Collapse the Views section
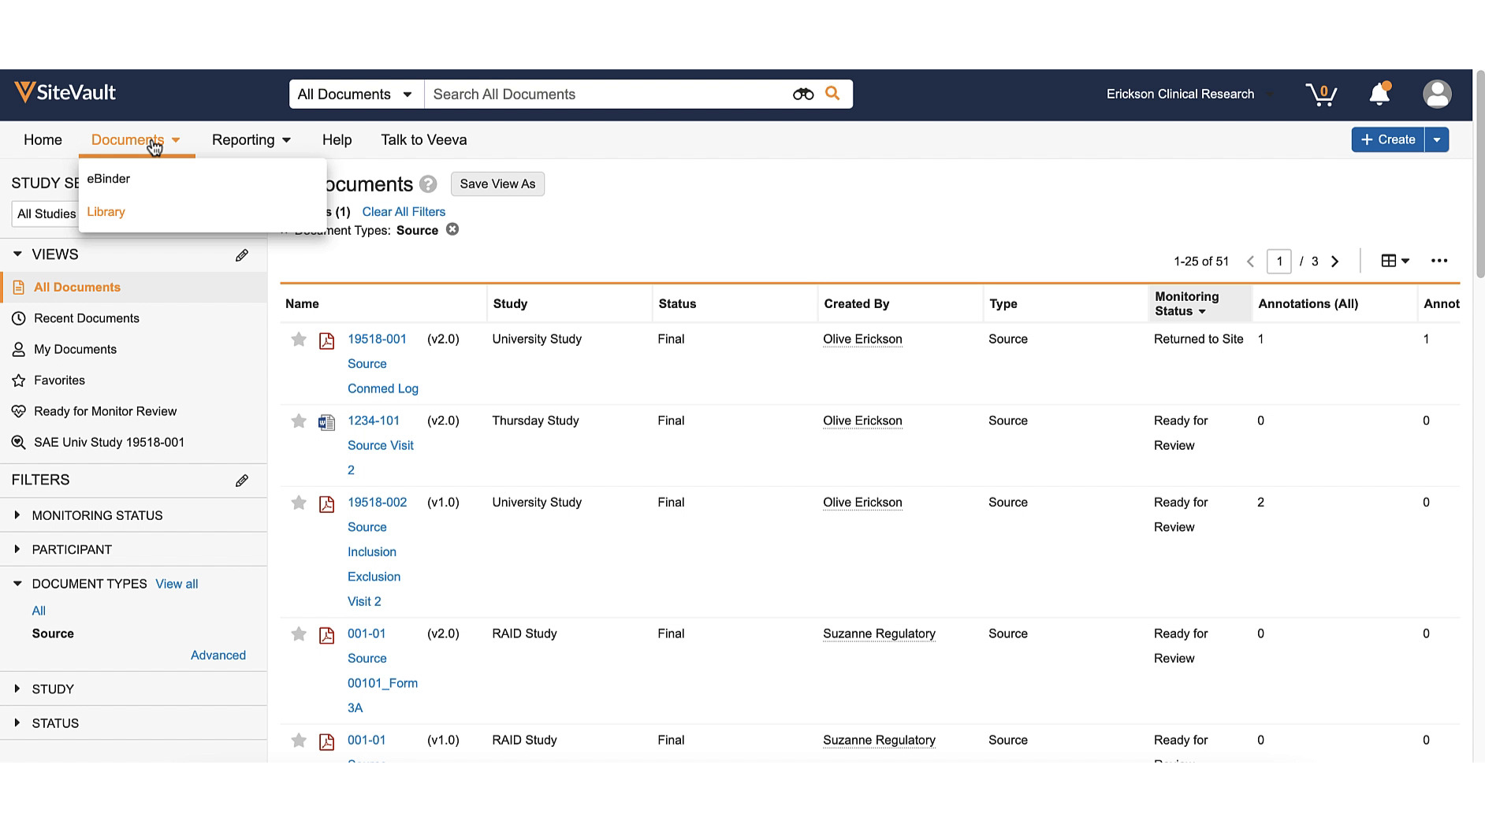 (x=17, y=254)
